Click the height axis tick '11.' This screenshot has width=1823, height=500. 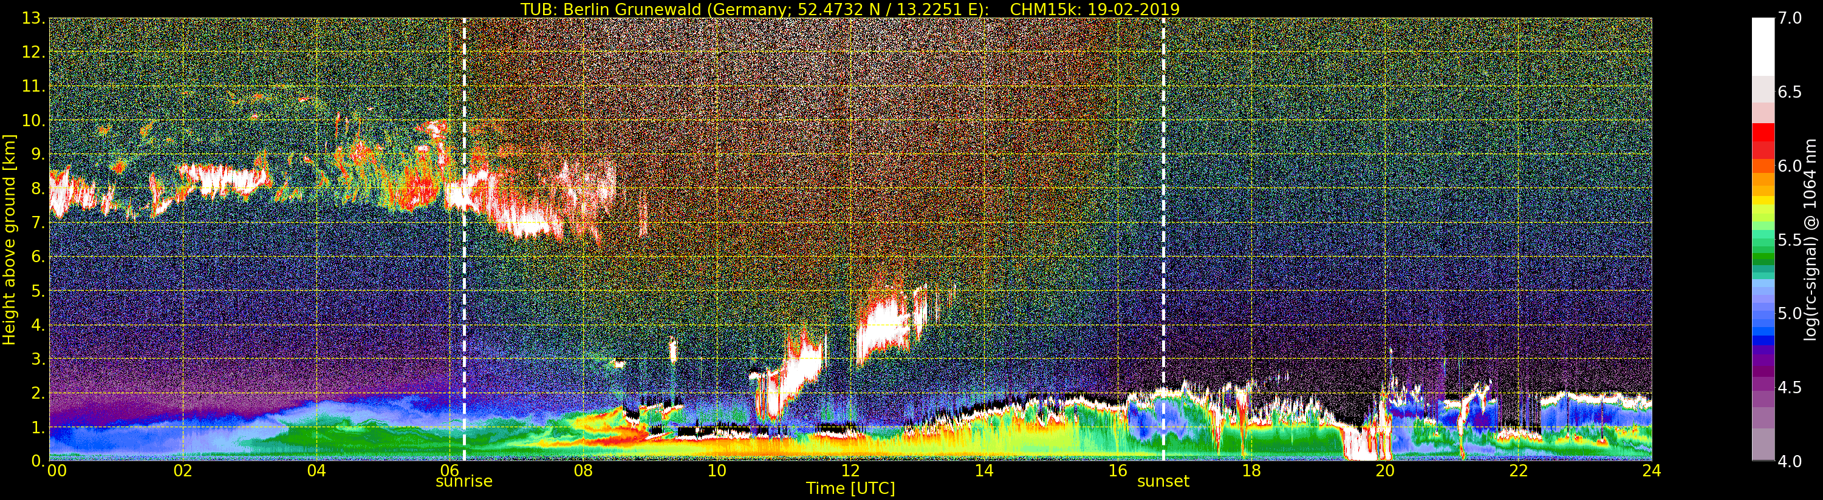click(33, 86)
